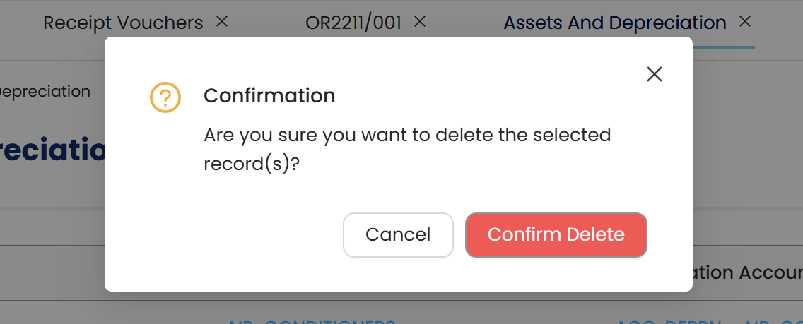Open the AIR CONDITIONERS link at bottom
Viewport: 803px width, 324px height.
pos(311,320)
